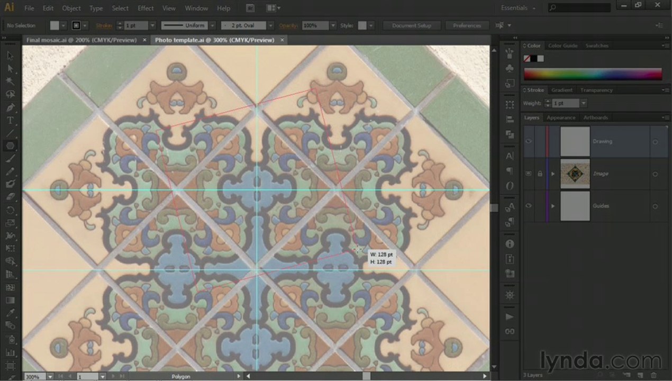Select the Mesh tool
This screenshot has width=672, height=381.
tap(10, 287)
